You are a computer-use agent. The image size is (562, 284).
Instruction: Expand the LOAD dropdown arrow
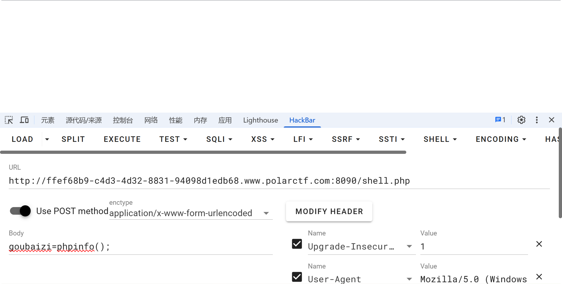tap(47, 139)
